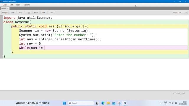Click the Undo button

13,13
